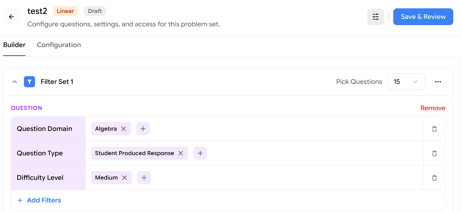This screenshot has height=212, width=461.
Task: Open the Pick Questions 15 dropdown
Action: tap(406, 82)
